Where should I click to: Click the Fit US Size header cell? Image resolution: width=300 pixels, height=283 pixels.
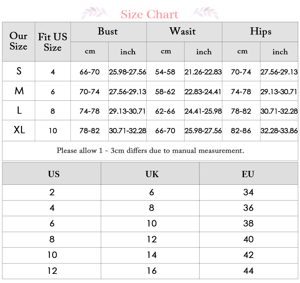(53, 42)
